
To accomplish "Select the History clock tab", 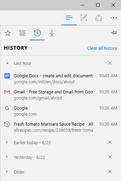I will click(x=37, y=33).
